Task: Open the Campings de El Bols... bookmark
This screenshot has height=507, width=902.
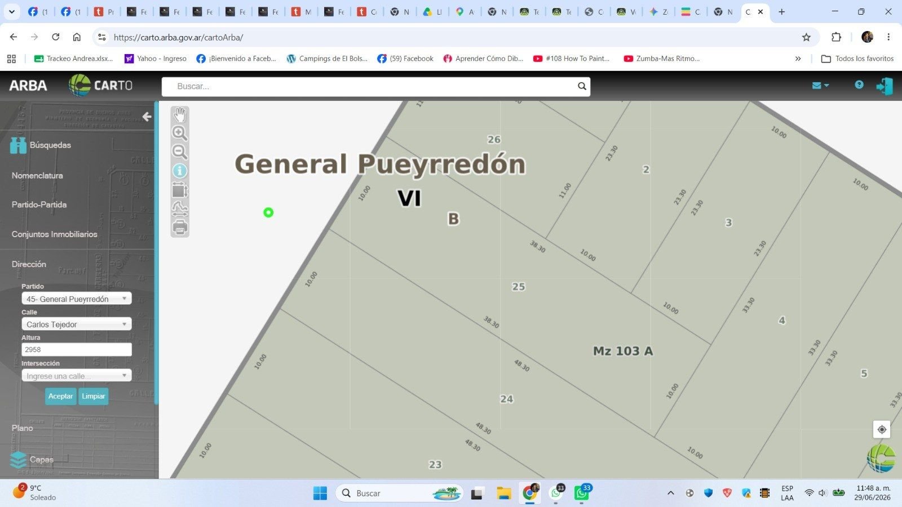Action: point(327,59)
